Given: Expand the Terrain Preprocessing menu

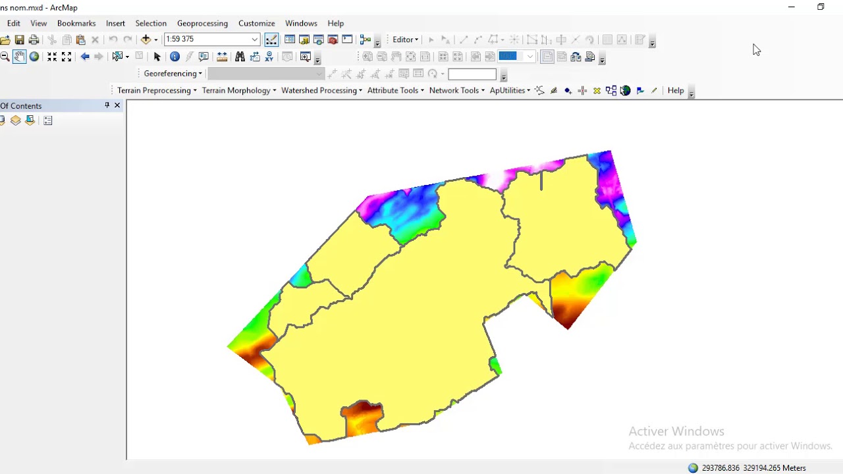Looking at the screenshot, I should 157,90.
